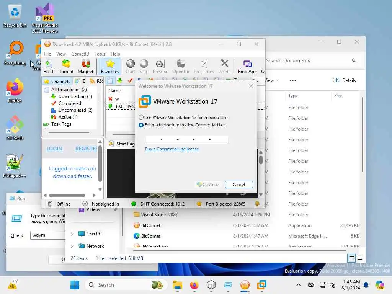Click the Stop task toolbar icon
This screenshot has width=392, height=294.
point(144,67)
